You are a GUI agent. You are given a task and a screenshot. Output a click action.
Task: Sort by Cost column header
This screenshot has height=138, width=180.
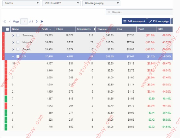pos(126,29)
